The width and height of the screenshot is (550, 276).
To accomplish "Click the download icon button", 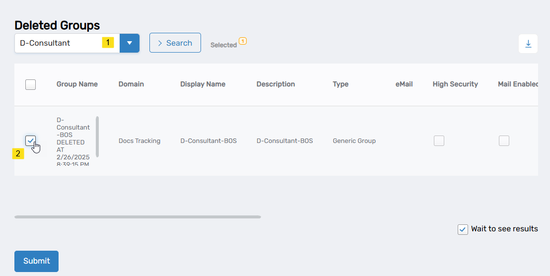I will (x=528, y=44).
